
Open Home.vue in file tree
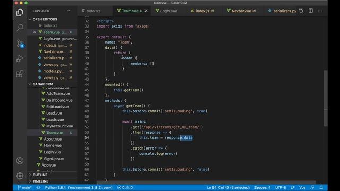[x=53, y=145]
